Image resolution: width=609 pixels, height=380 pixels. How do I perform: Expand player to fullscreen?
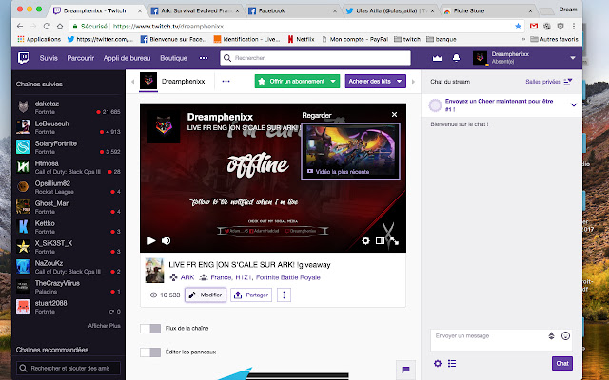tap(394, 240)
